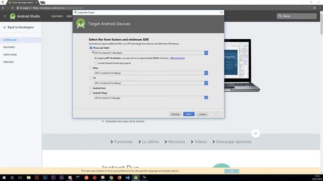Screen dimensions: 323x181
Task: Dismiss the cookie notice with OK
Action: point(232,171)
